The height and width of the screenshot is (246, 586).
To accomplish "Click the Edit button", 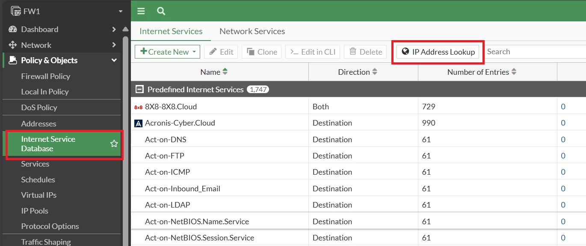I will pyautogui.click(x=222, y=52).
